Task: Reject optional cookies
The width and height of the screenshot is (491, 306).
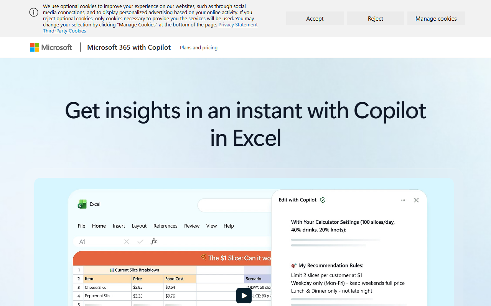Action: pyautogui.click(x=376, y=18)
